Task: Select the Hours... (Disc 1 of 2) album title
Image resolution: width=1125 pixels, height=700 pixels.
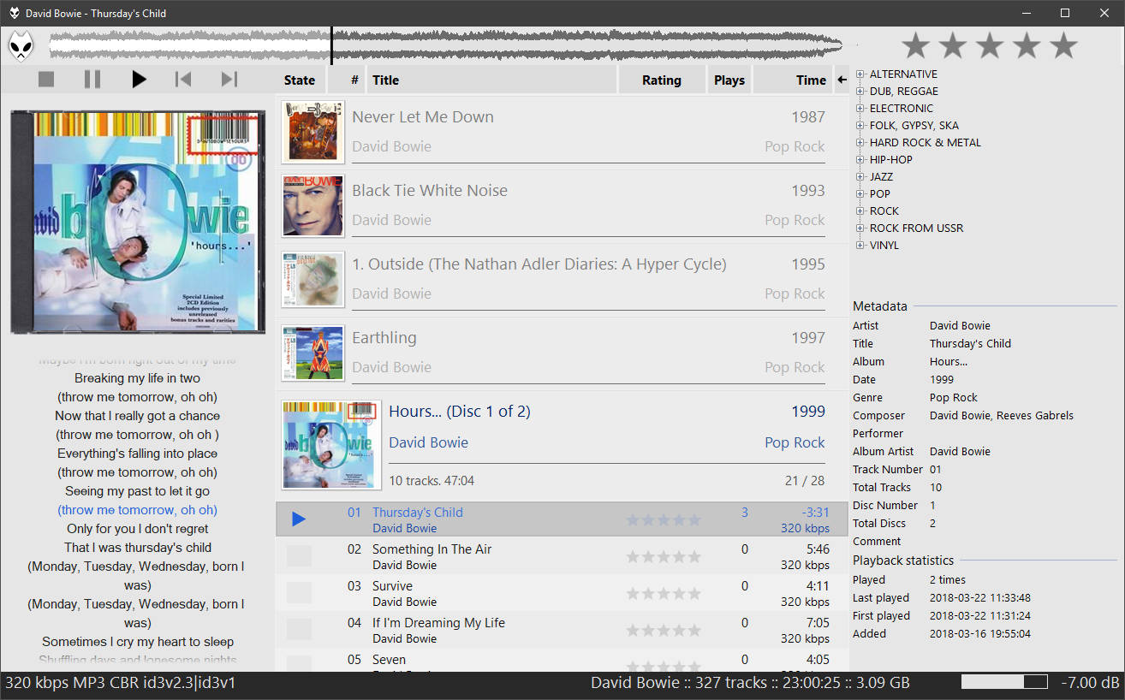Action: click(x=460, y=412)
